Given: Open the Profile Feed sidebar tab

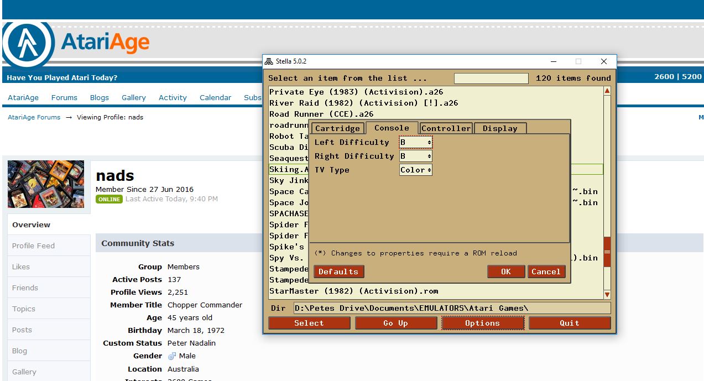Looking at the screenshot, I should tap(49, 246).
